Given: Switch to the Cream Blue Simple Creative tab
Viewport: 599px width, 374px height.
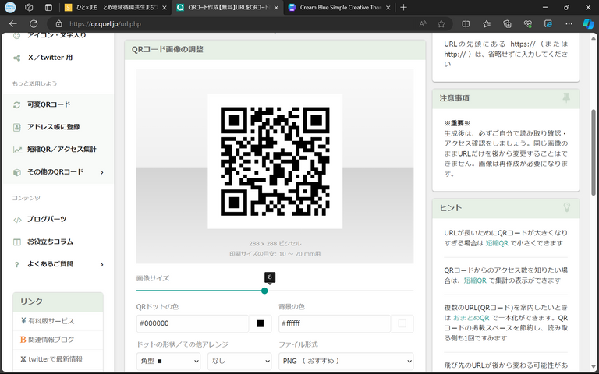Looking at the screenshot, I should coord(337,7).
